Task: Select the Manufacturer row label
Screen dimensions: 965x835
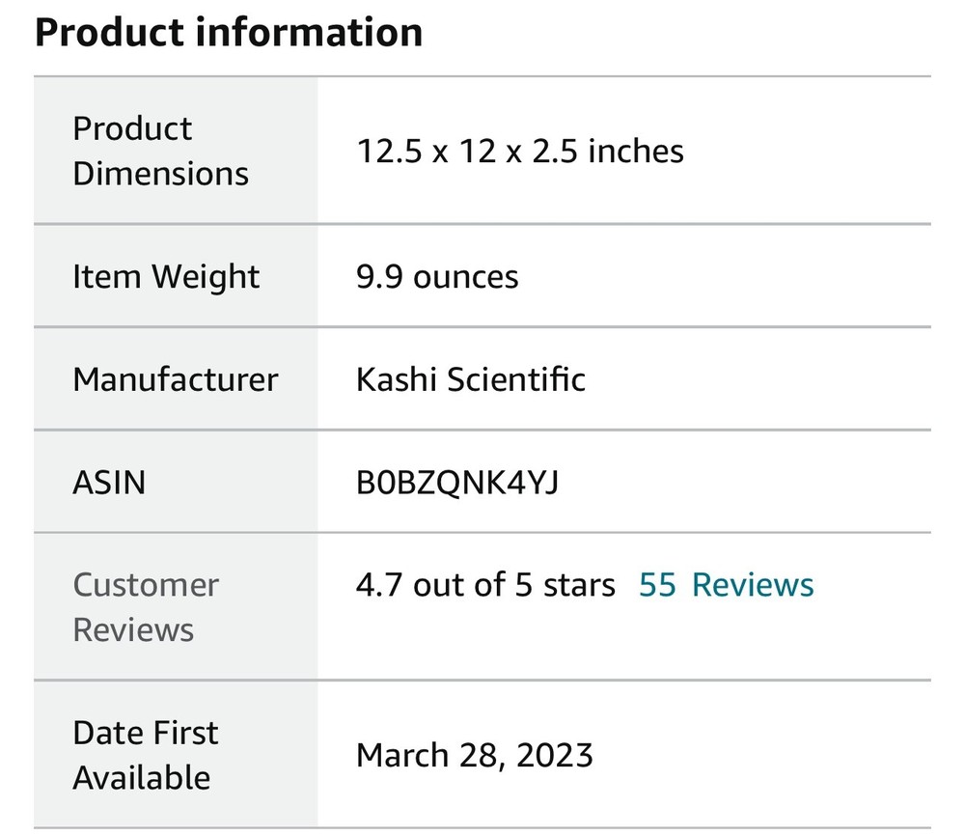Action: [x=175, y=379]
